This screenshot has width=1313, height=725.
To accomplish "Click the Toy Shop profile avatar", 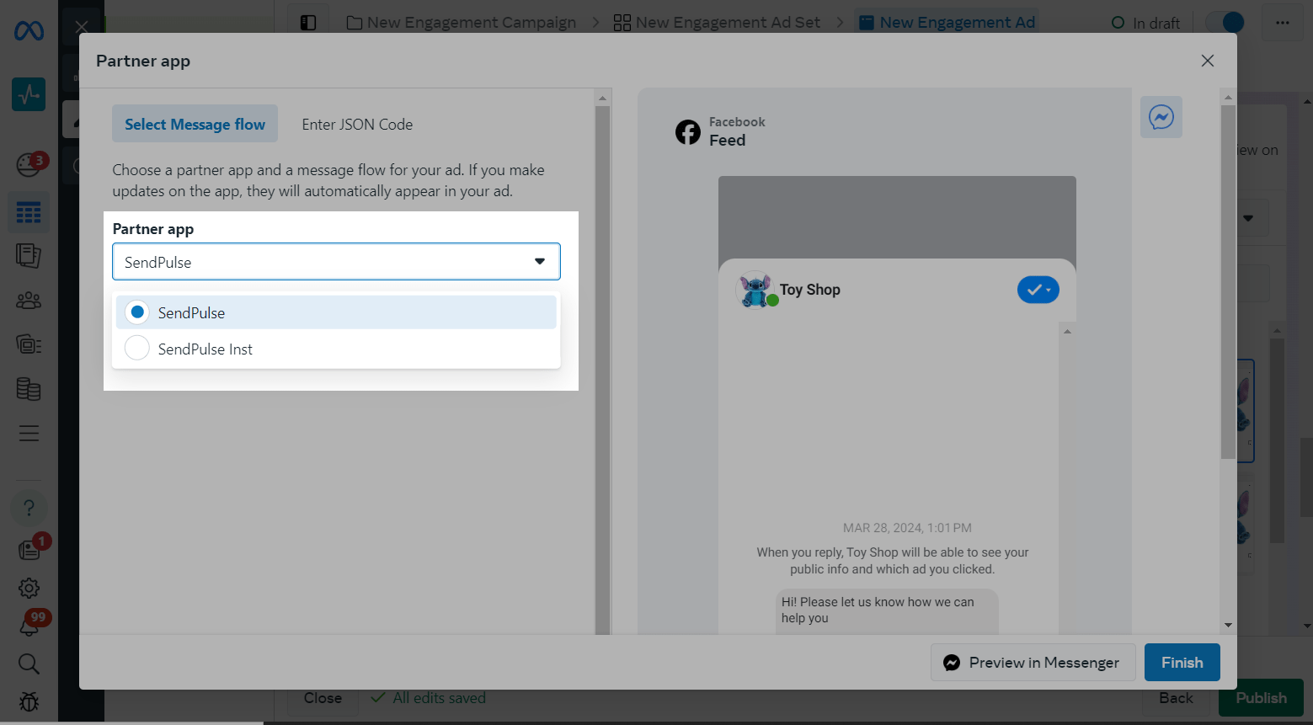I will click(x=755, y=290).
